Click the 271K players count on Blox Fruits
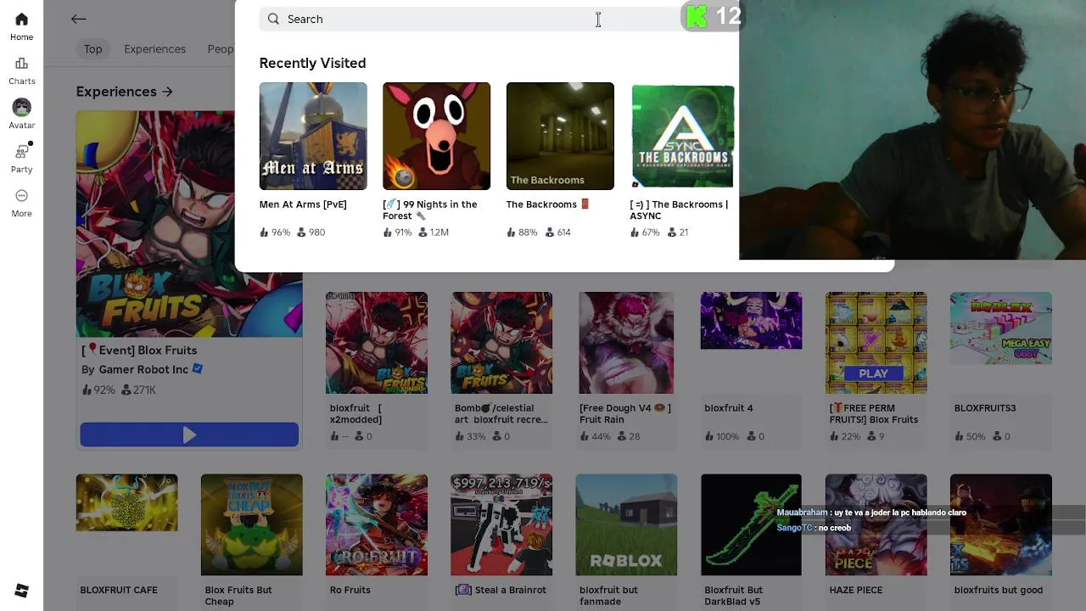 [x=138, y=390]
